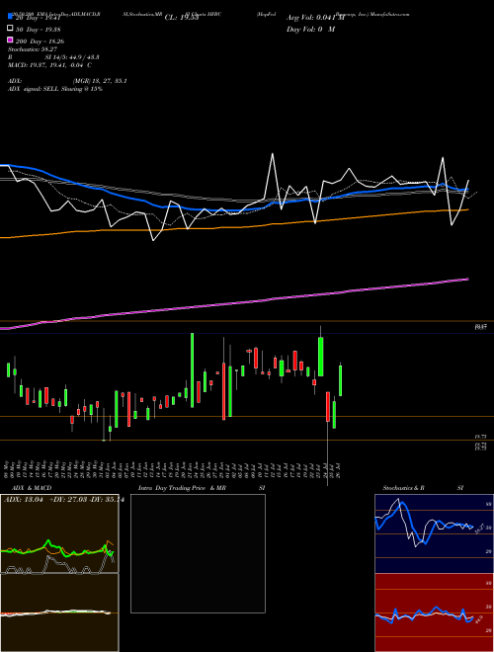Image resolution: width=494 pixels, height=652 pixels.
Task: Click the 'ADX: 13.04 +DY: 27.03 -DY: 35.14' header
Action: pos(63,500)
